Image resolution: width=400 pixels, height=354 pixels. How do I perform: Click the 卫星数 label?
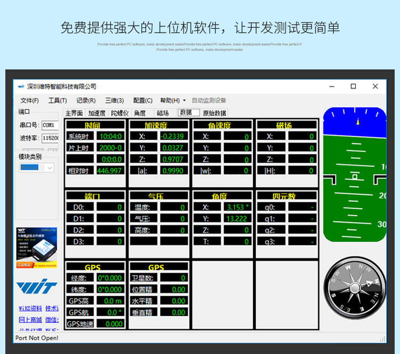pos(143,278)
